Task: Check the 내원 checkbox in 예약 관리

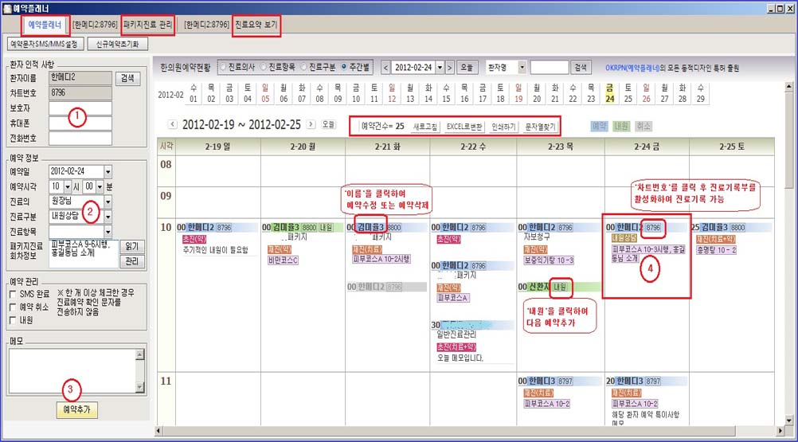Action: coord(13,320)
